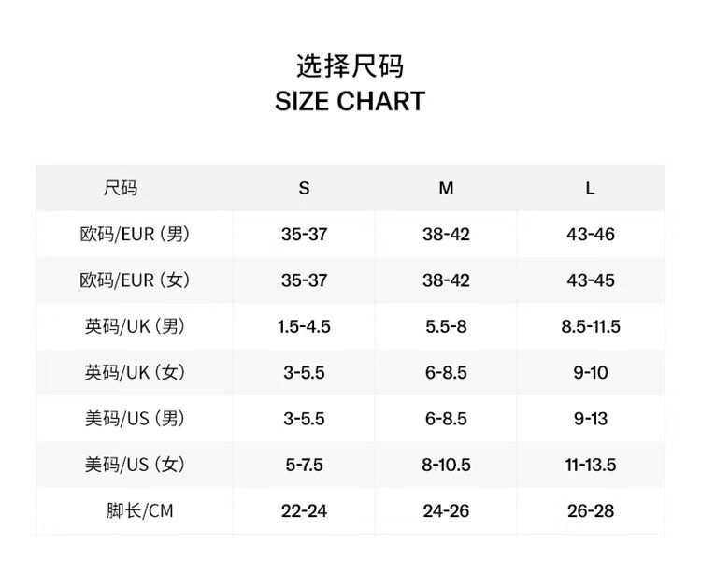
Task: Select the M size column header
Action: point(446,188)
